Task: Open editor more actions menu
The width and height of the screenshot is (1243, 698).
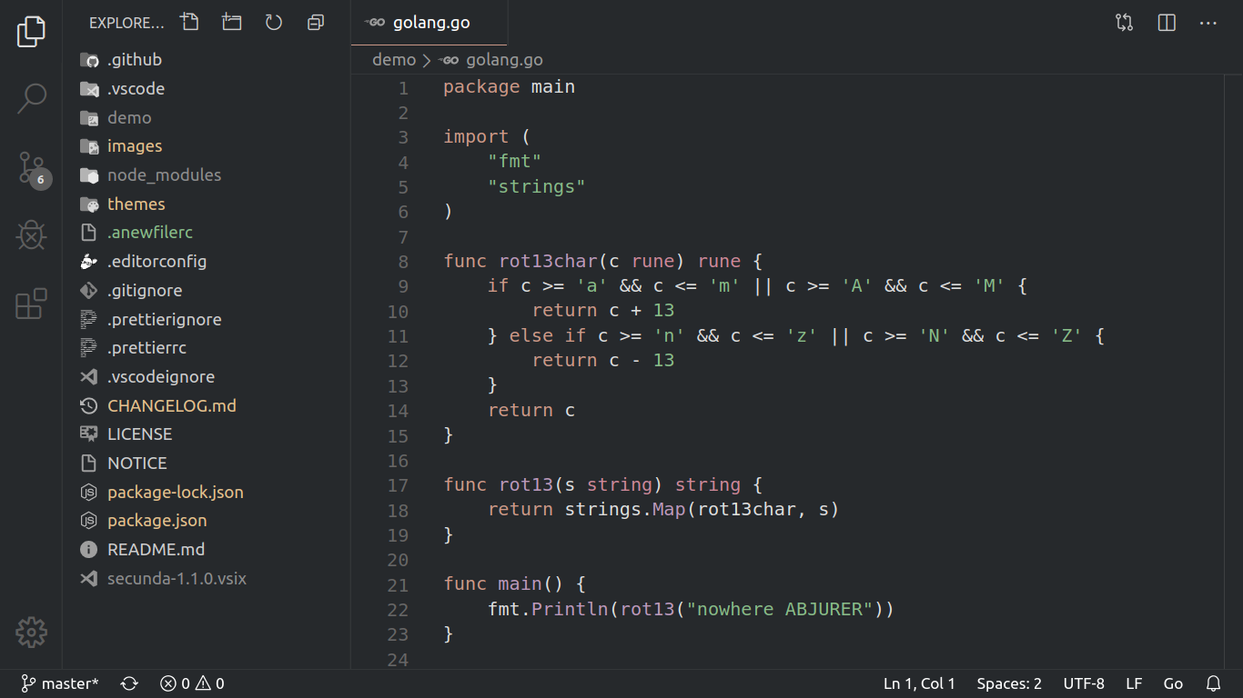Action: click(1208, 22)
